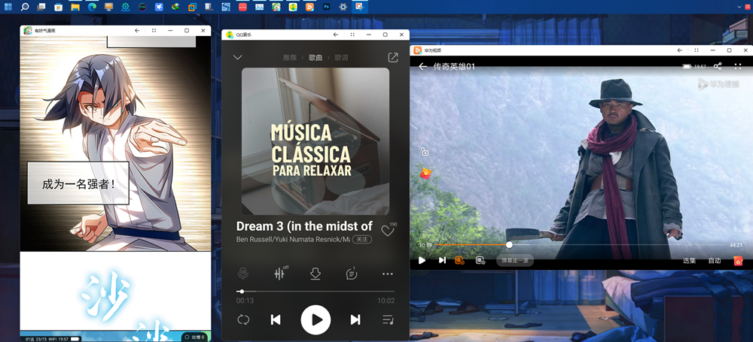Skip to next track in QQ Music
Screen dimensions: 753x342
point(355,319)
